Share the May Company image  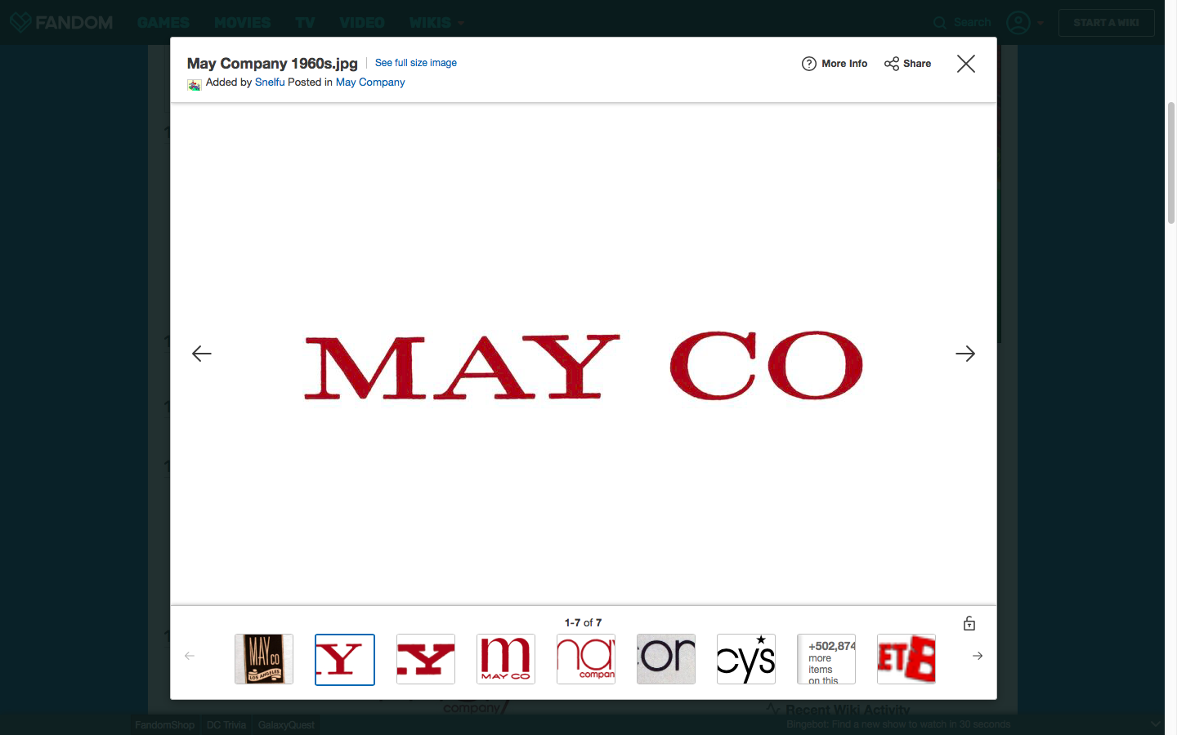tap(907, 64)
